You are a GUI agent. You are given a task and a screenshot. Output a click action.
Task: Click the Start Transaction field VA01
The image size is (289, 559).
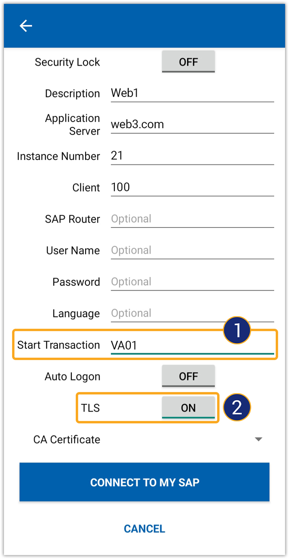coord(192,345)
